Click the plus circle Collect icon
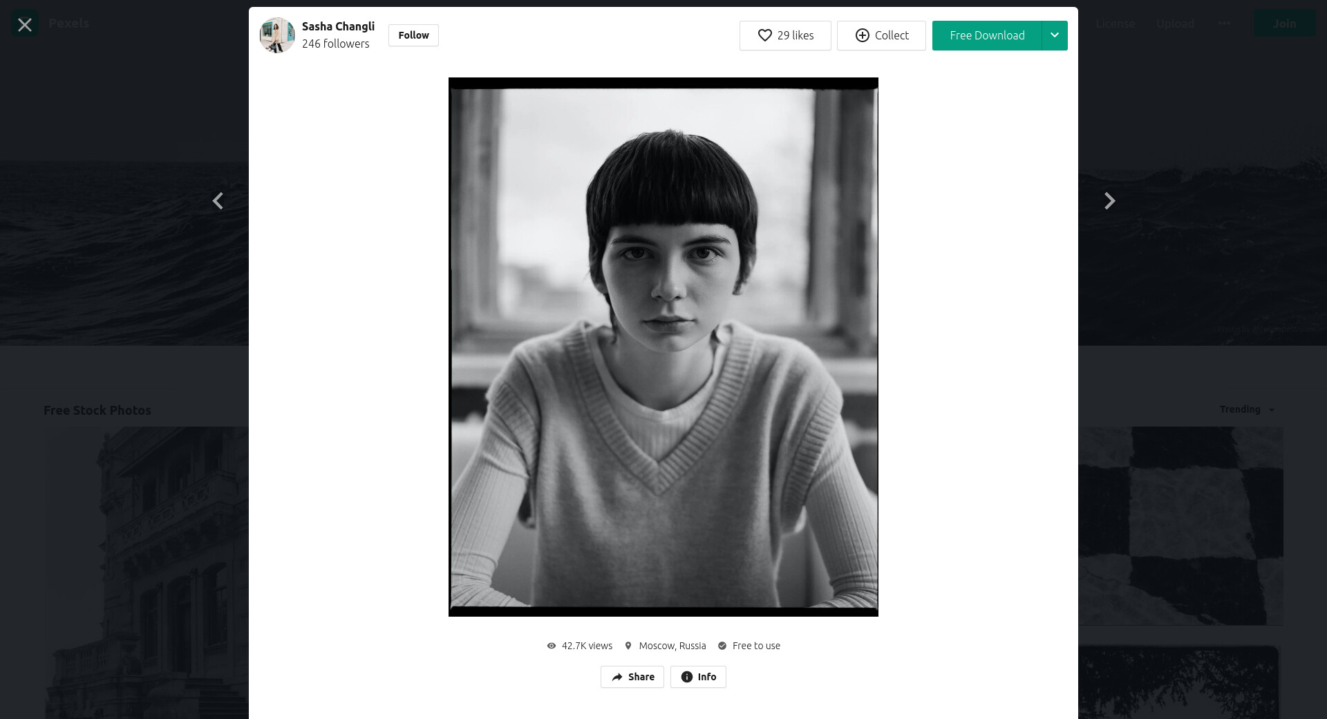The height and width of the screenshot is (719, 1327). [862, 35]
